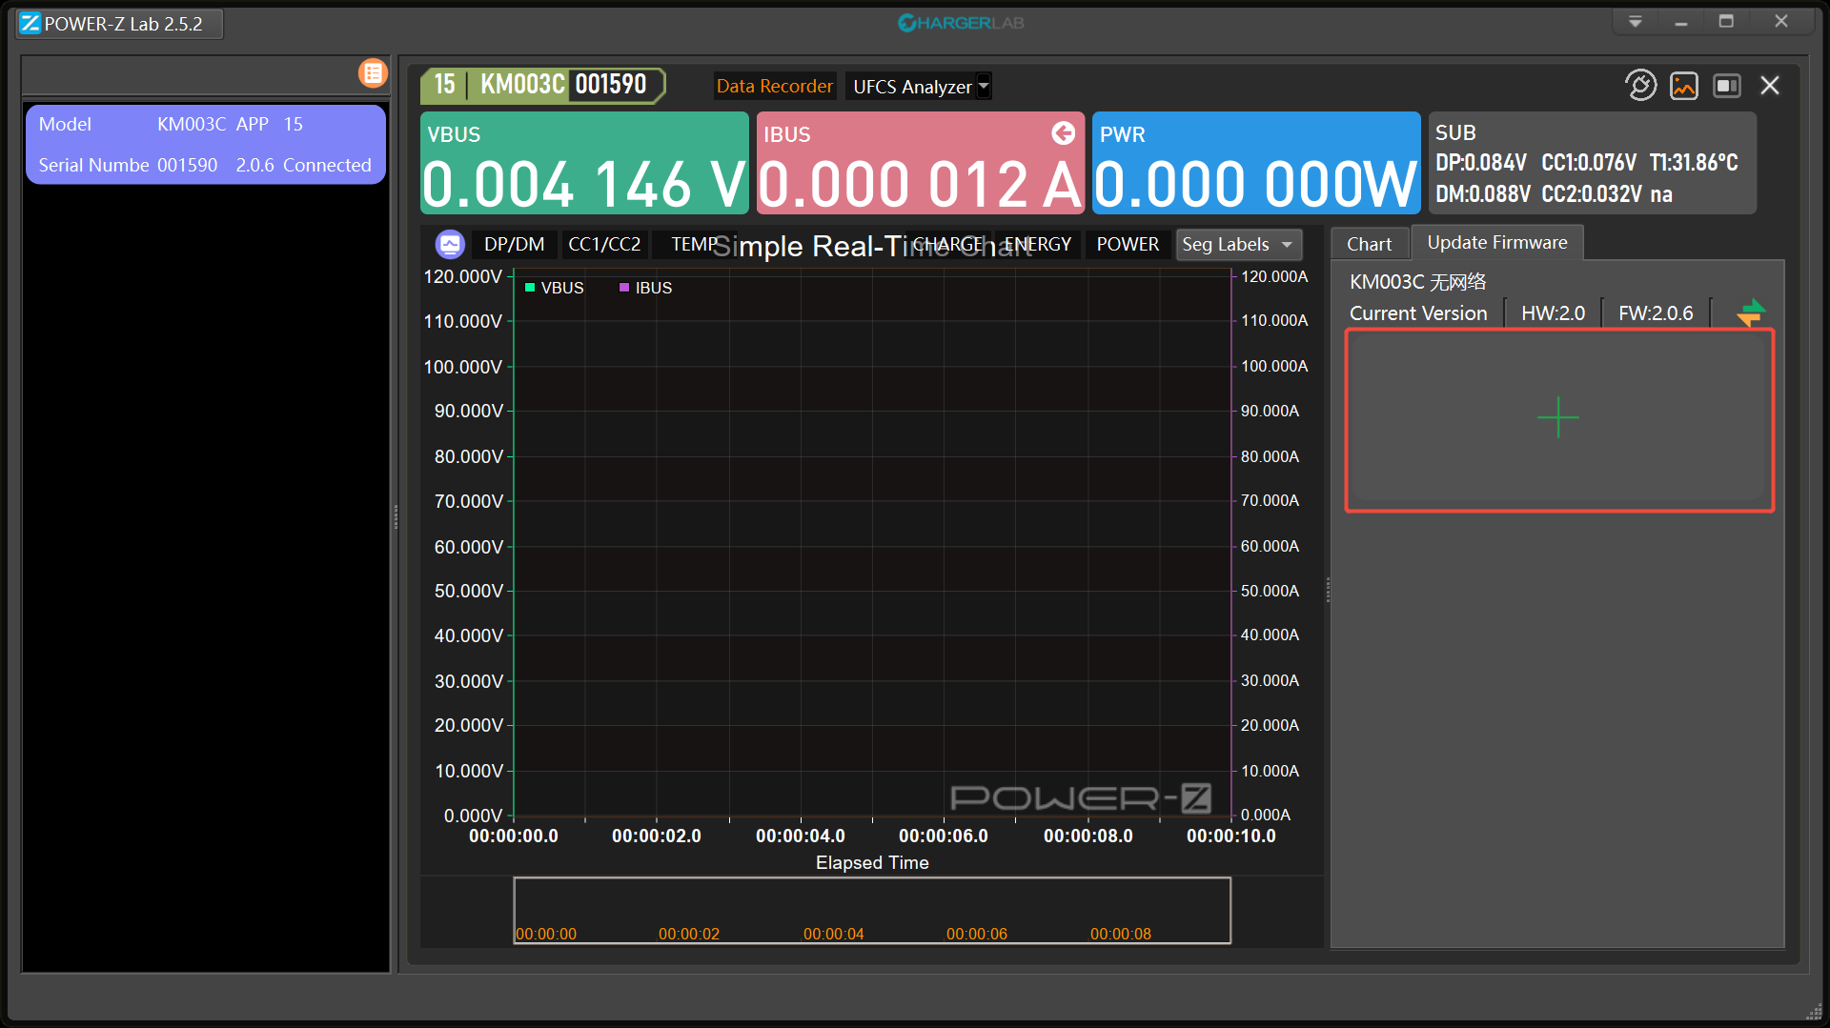Maximize the POWER-Z Lab window
The image size is (1830, 1028).
pos(1726,22)
